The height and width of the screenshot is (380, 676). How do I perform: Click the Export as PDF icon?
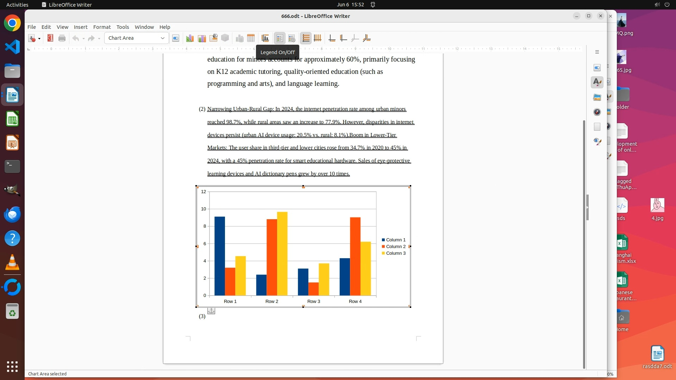tap(50, 38)
